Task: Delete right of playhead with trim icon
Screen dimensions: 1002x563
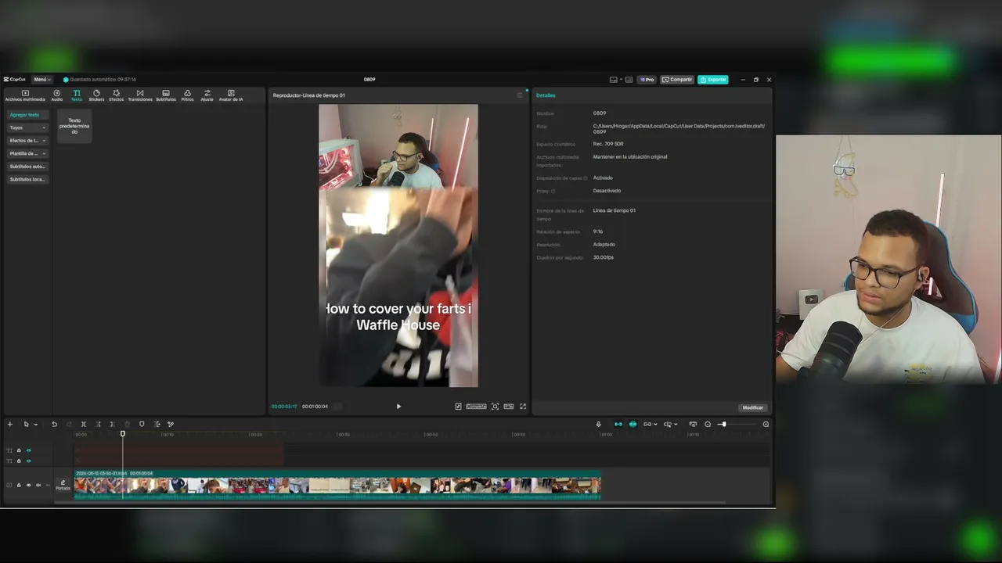Action: point(112,425)
